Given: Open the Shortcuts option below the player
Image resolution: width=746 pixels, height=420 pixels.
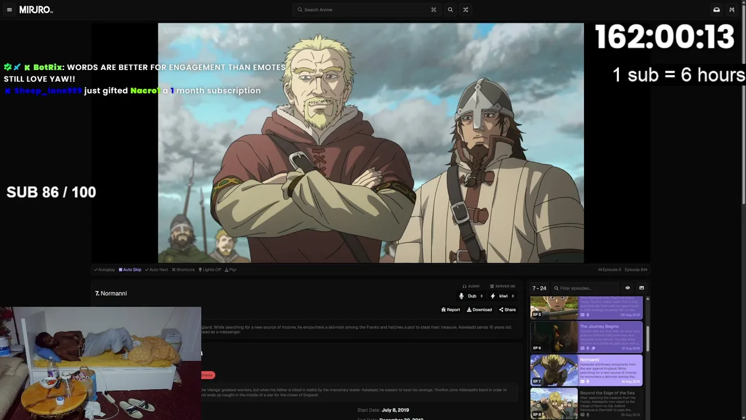Looking at the screenshot, I should point(183,269).
